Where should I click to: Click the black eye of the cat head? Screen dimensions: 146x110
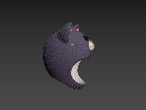click(x=86, y=38)
